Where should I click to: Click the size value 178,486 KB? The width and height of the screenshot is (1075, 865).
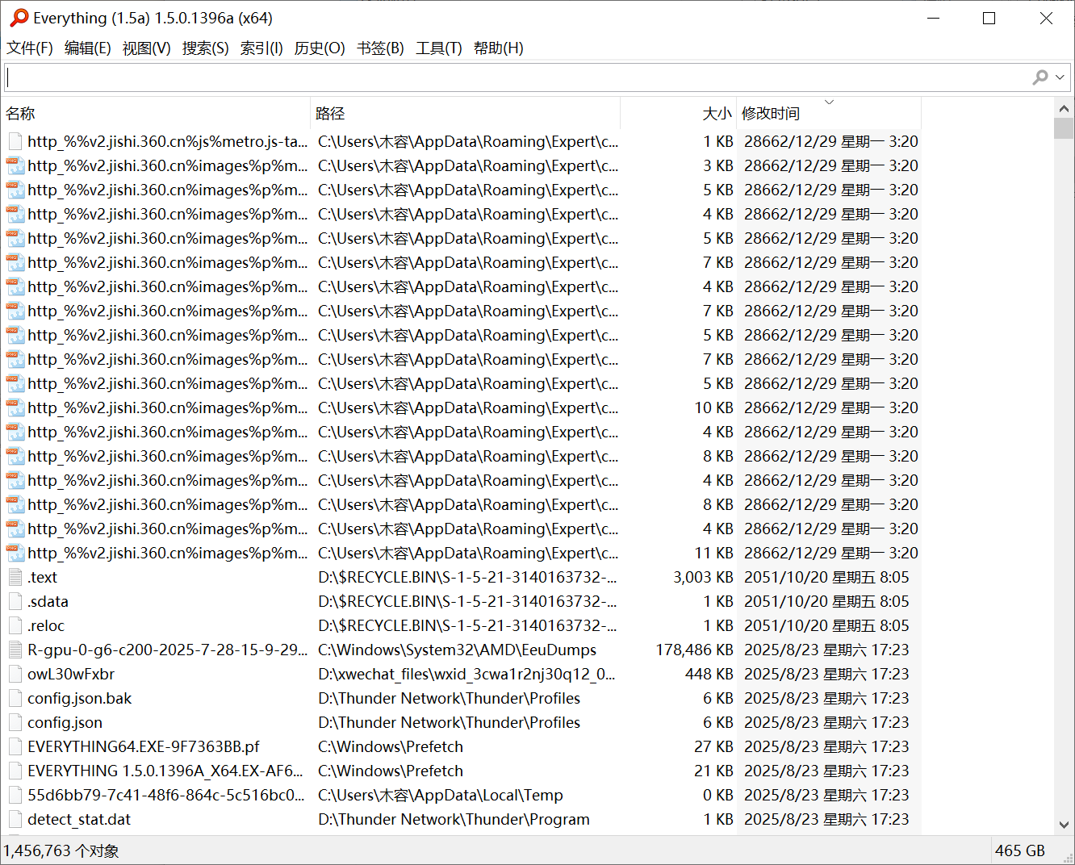694,650
